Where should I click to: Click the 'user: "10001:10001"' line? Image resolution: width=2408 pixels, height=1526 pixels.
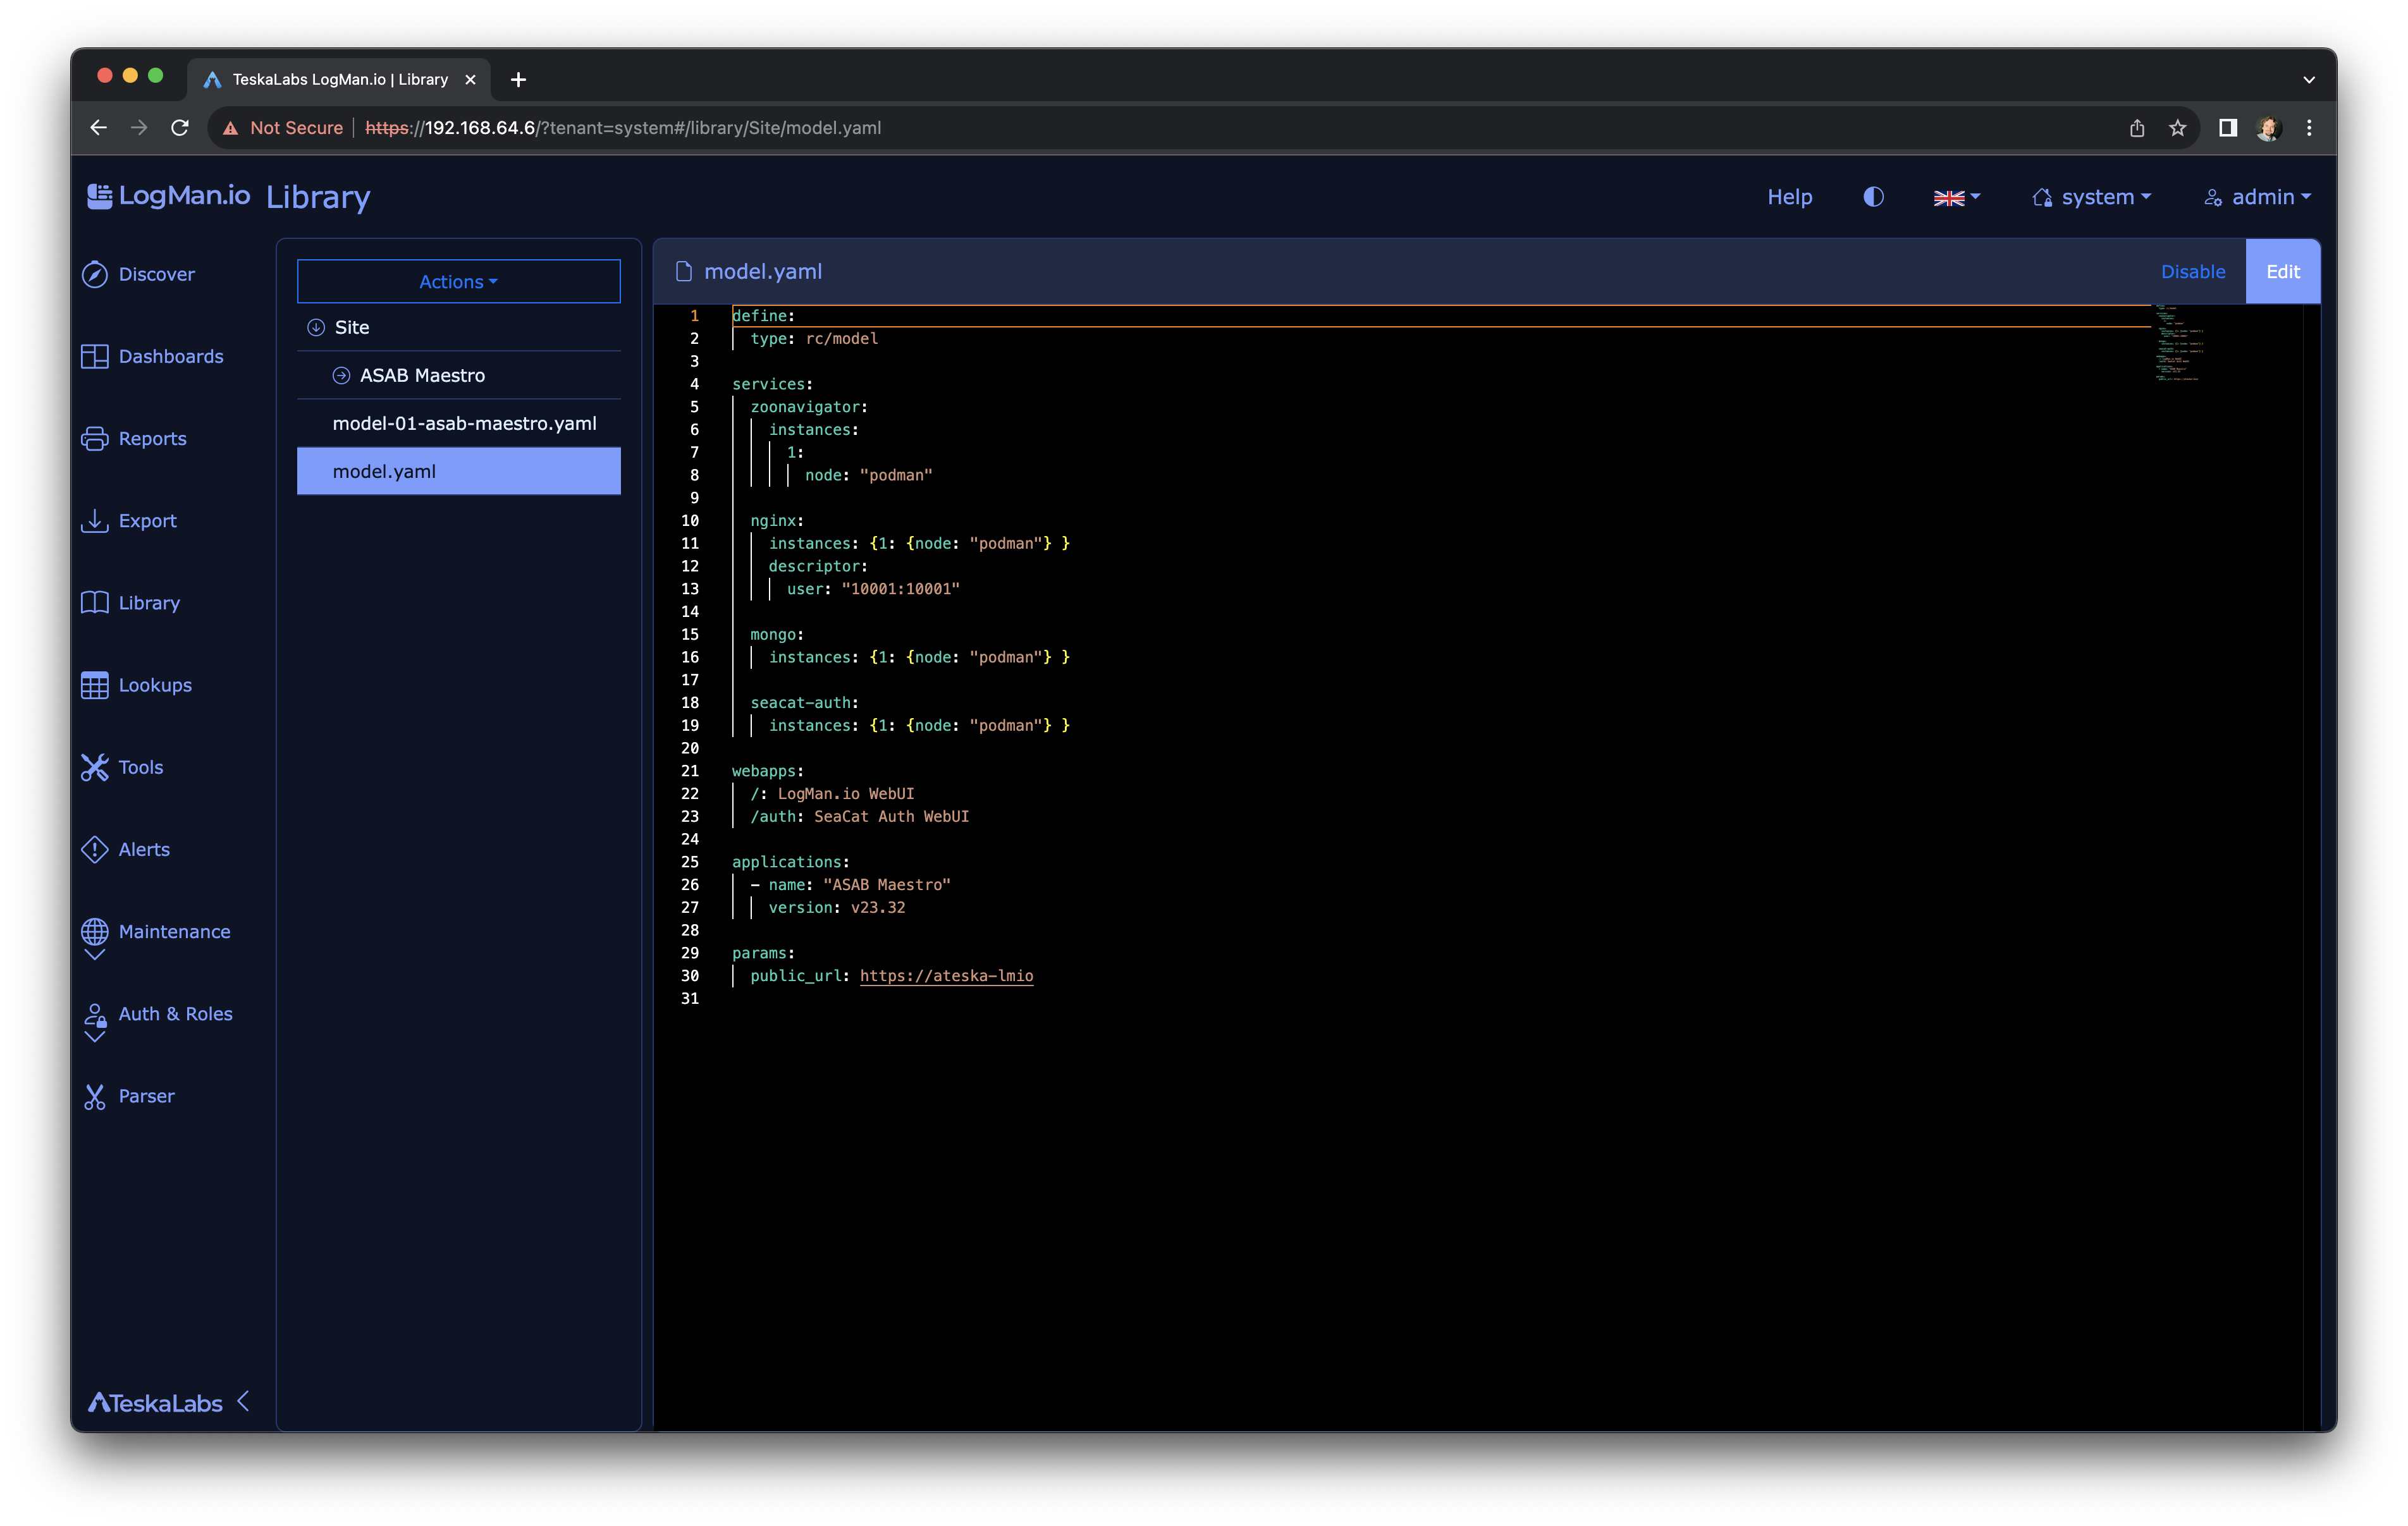click(x=873, y=589)
